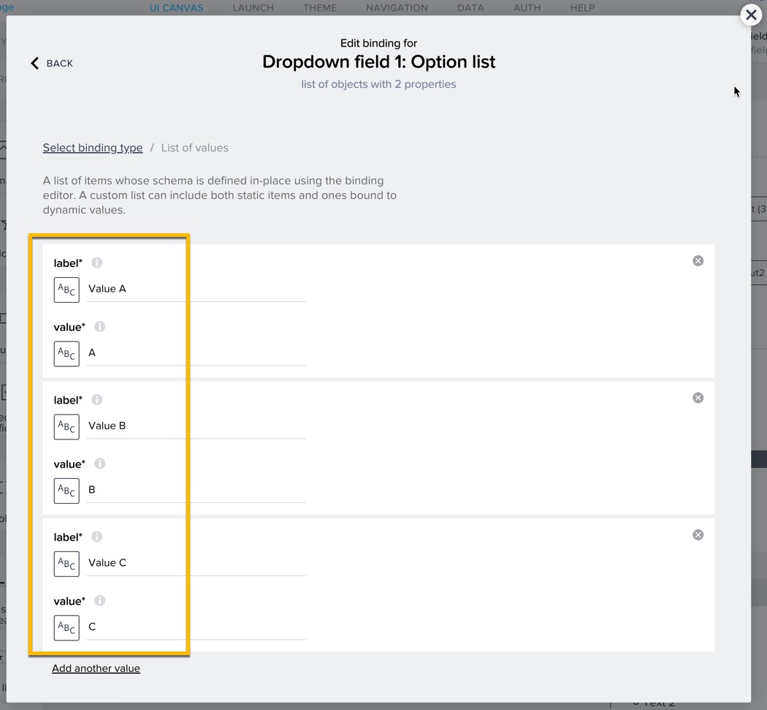Click the ABC binding icon for Value A label
The height and width of the screenshot is (710, 767).
tap(66, 290)
